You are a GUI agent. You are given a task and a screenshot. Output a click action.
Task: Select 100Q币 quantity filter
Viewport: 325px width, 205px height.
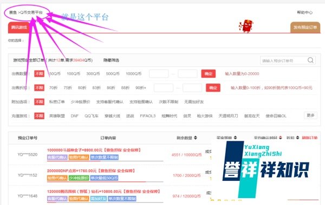point(73,74)
